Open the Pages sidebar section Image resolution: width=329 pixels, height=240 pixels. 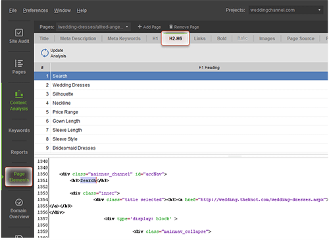[x=19, y=67]
